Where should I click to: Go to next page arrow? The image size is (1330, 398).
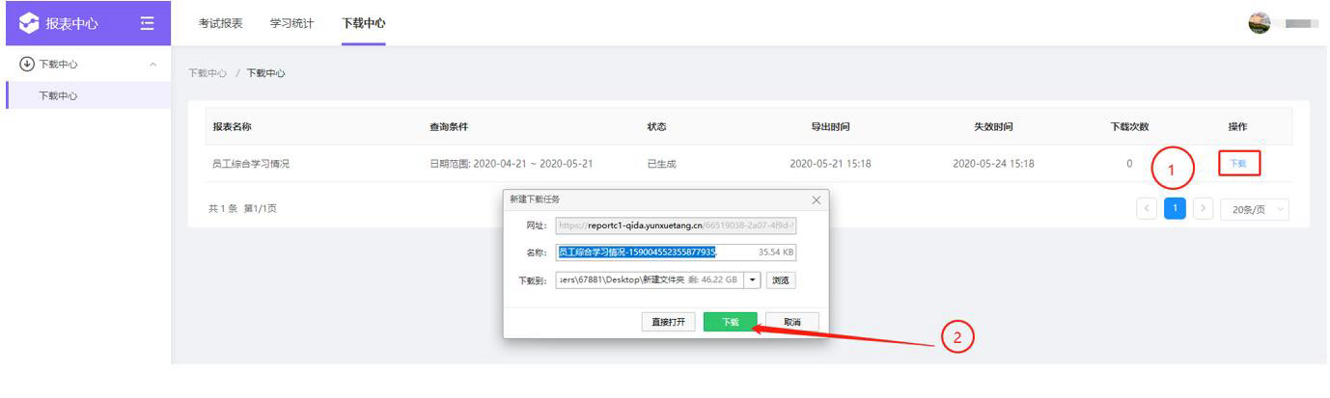[x=1203, y=209]
